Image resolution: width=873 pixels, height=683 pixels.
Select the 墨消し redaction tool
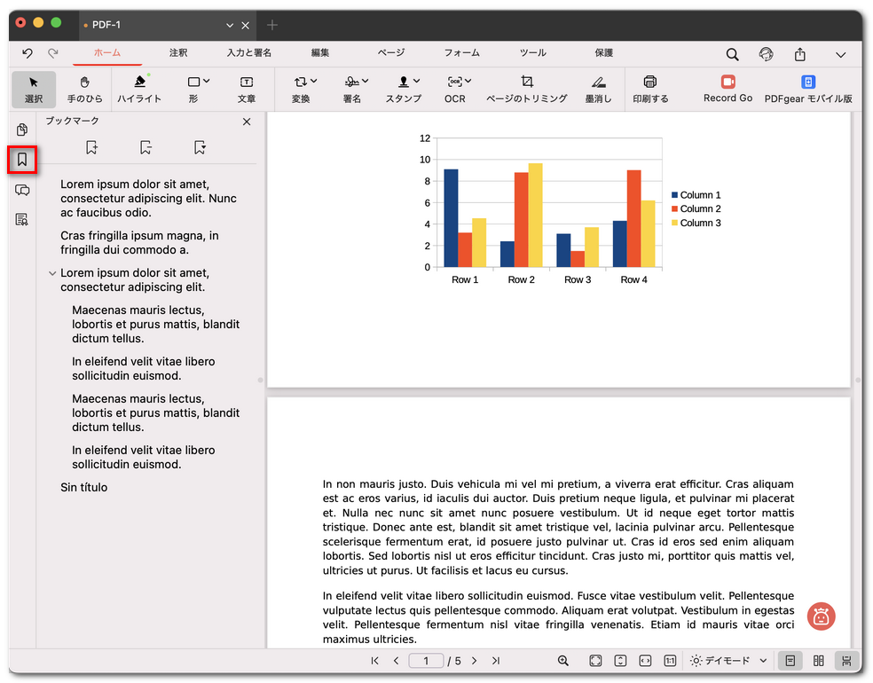599,89
